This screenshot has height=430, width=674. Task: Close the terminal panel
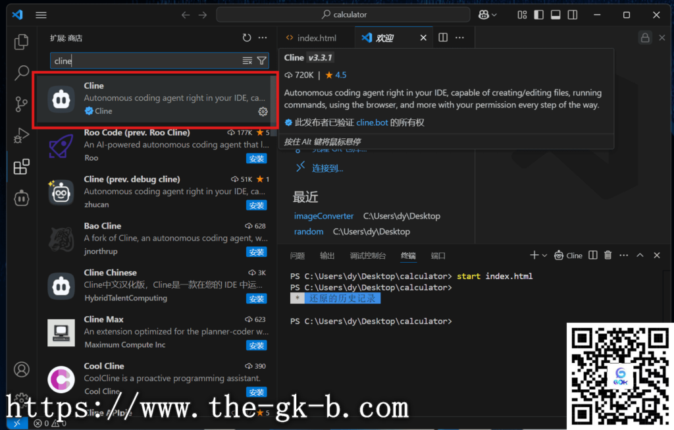coord(657,255)
